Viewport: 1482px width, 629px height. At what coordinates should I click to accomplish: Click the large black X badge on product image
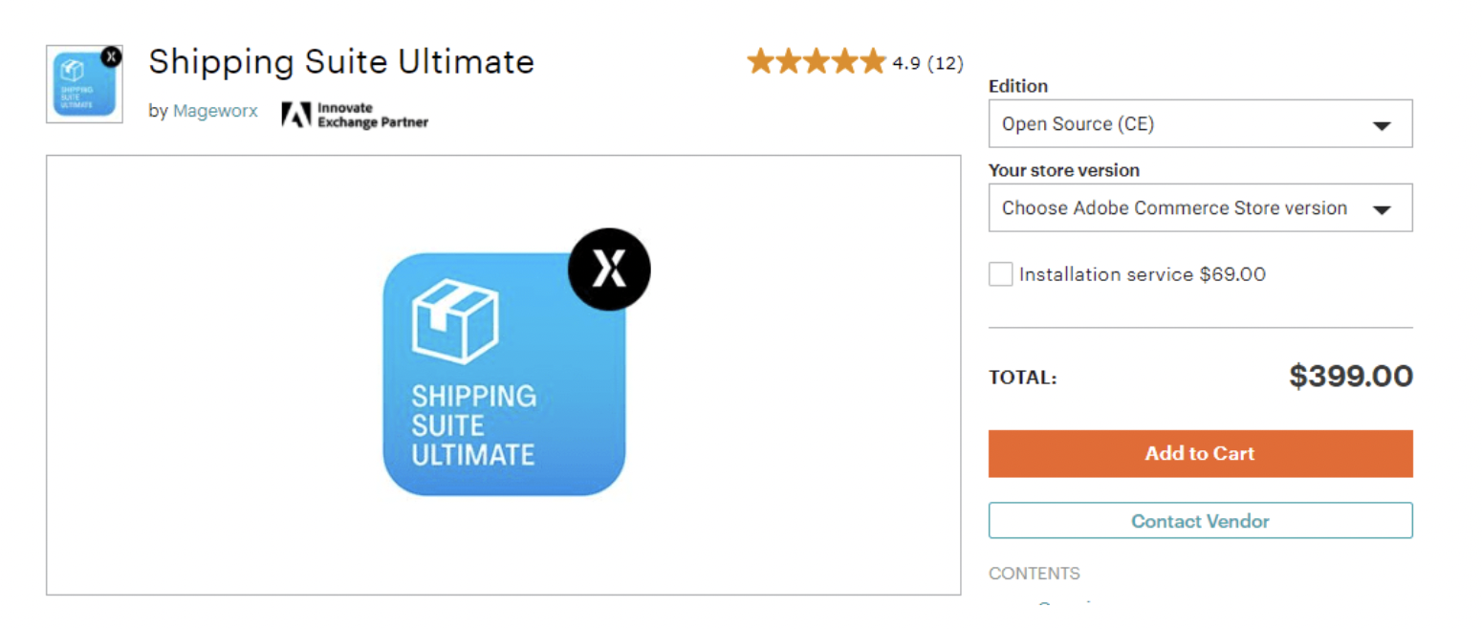(x=609, y=271)
